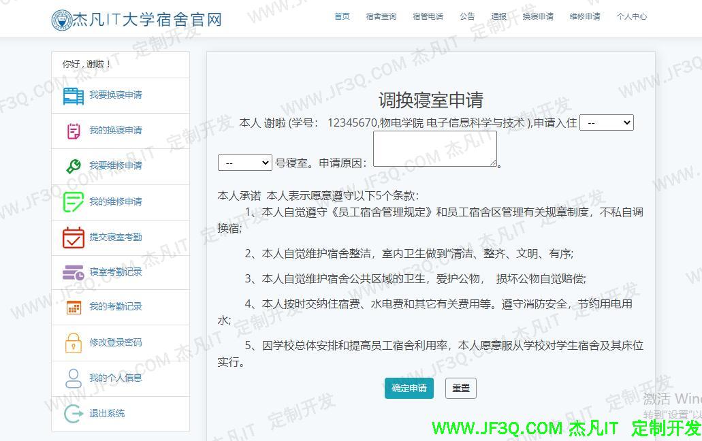Click the 申请原因 text area

coord(434,148)
